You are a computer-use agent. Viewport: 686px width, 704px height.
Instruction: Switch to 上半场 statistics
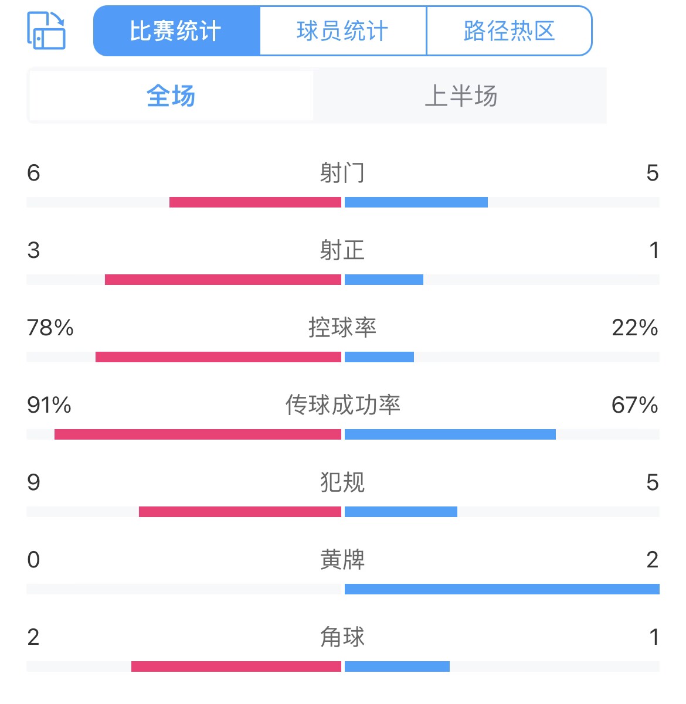(460, 96)
